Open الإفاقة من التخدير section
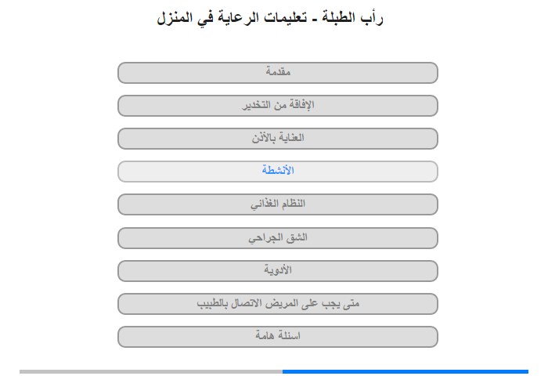 [x=278, y=106]
